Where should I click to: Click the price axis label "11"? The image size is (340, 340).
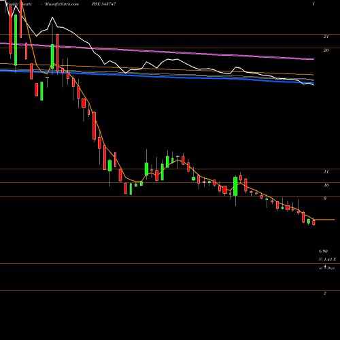(x=326, y=172)
